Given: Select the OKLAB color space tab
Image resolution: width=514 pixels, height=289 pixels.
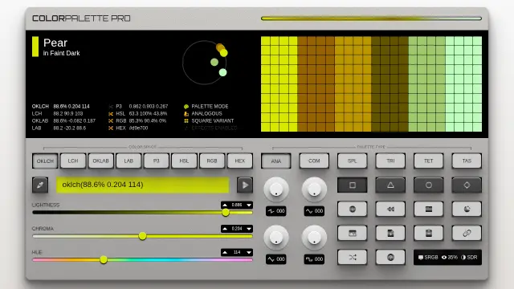Looking at the screenshot, I should point(100,161).
